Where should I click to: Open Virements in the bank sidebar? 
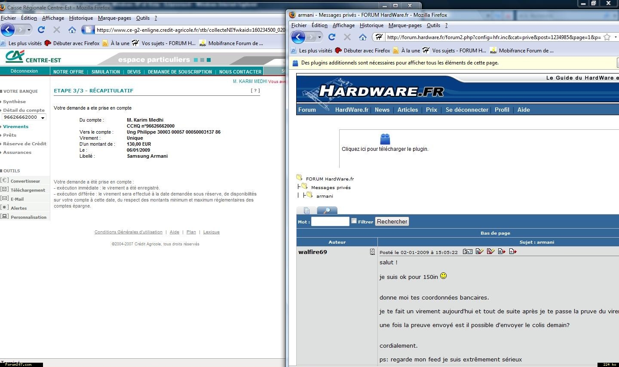pos(15,126)
